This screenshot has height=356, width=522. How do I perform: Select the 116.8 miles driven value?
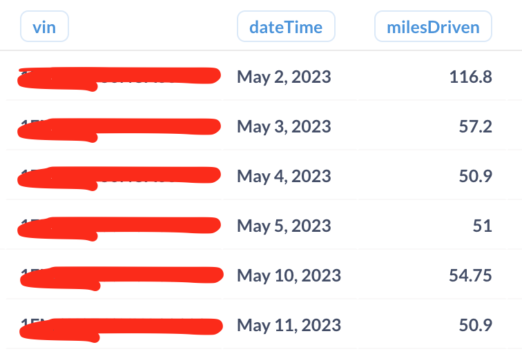tap(470, 77)
